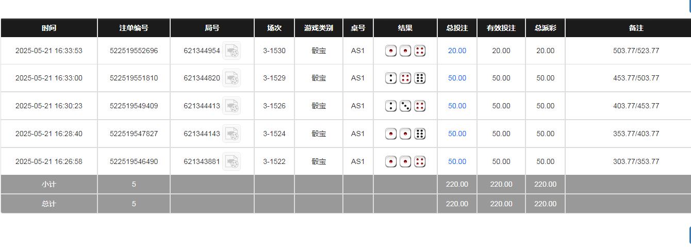Open video replay icon for round 621343881
The width and height of the screenshot is (691, 247).
click(232, 162)
